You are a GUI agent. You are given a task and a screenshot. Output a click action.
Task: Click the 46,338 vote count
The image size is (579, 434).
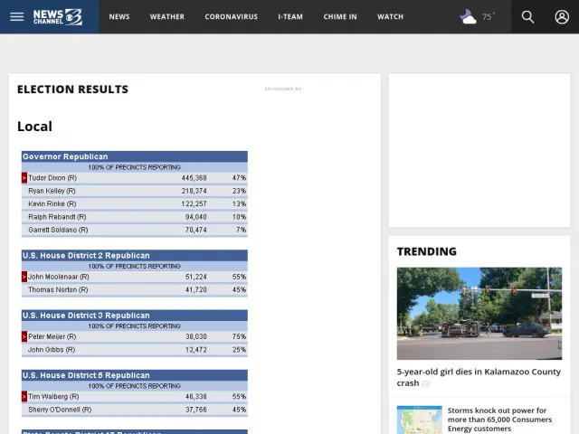[195, 396]
